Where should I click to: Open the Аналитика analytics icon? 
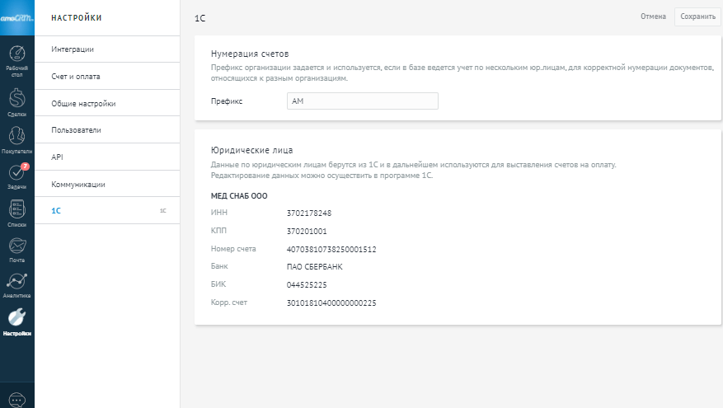point(17,284)
